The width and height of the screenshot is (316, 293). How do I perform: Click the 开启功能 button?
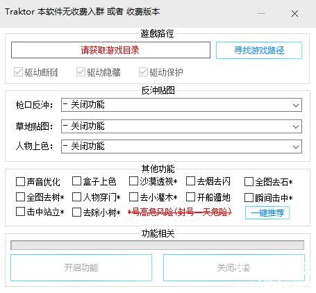(81, 267)
